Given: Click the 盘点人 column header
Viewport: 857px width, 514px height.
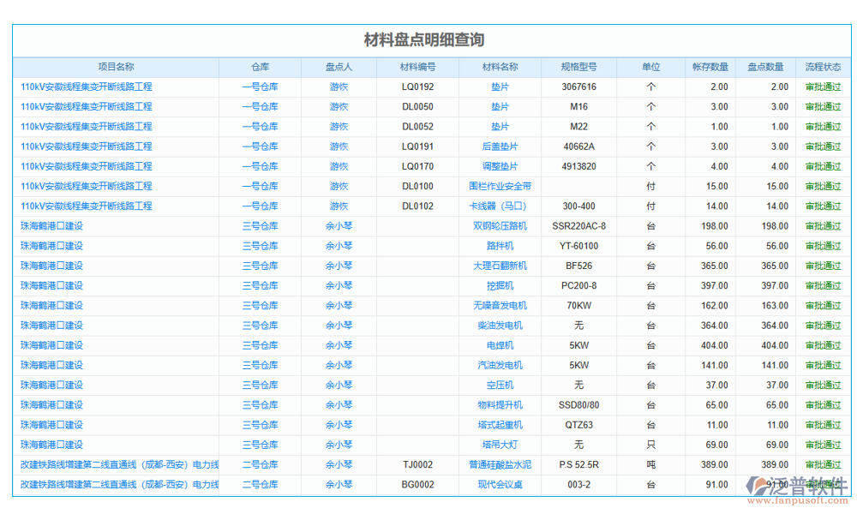Looking at the screenshot, I should 338,66.
